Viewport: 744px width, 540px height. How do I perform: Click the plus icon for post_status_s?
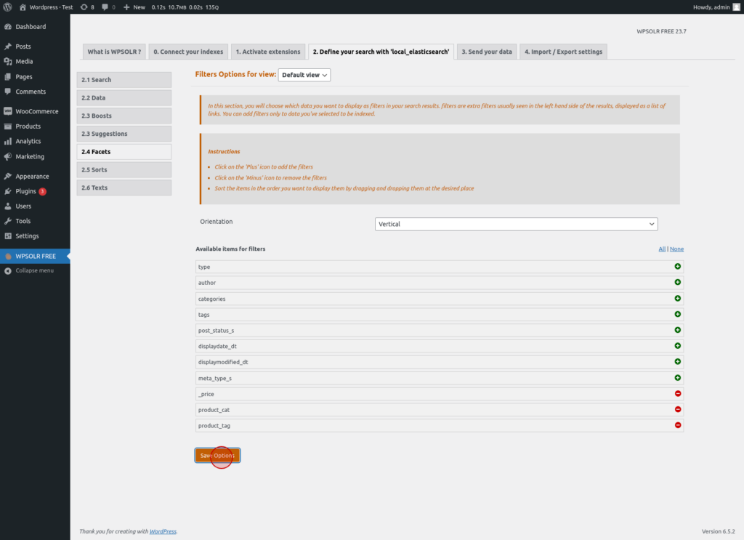pos(678,330)
